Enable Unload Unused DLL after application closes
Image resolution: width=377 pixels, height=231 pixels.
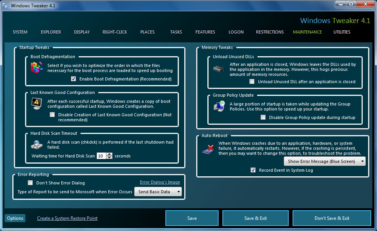coord(252,82)
